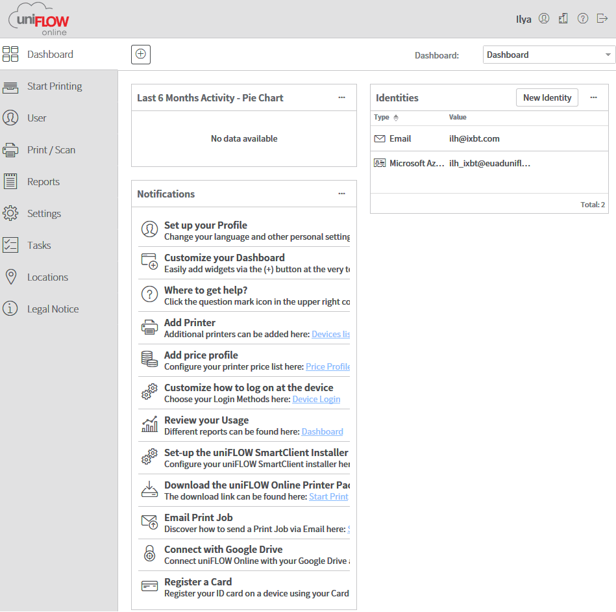The image size is (616, 612).
Task: Click the Value column header
Action: coord(458,117)
